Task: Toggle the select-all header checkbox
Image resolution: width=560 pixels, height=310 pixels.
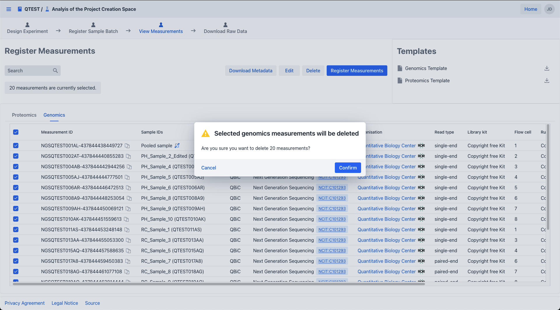Action: click(x=16, y=132)
